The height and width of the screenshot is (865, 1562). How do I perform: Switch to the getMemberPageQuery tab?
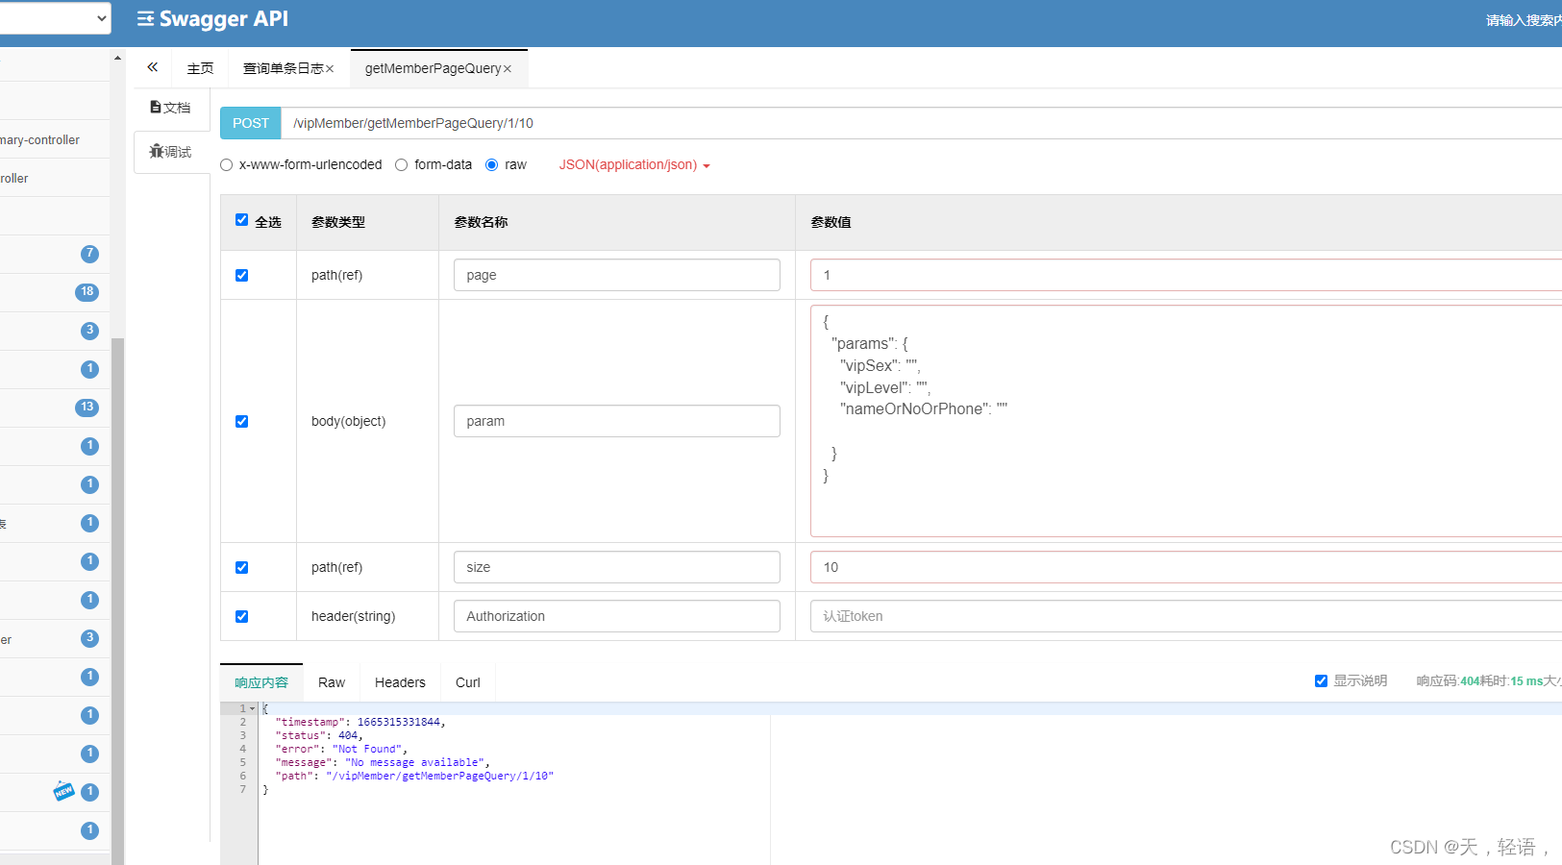pyautogui.click(x=433, y=68)
